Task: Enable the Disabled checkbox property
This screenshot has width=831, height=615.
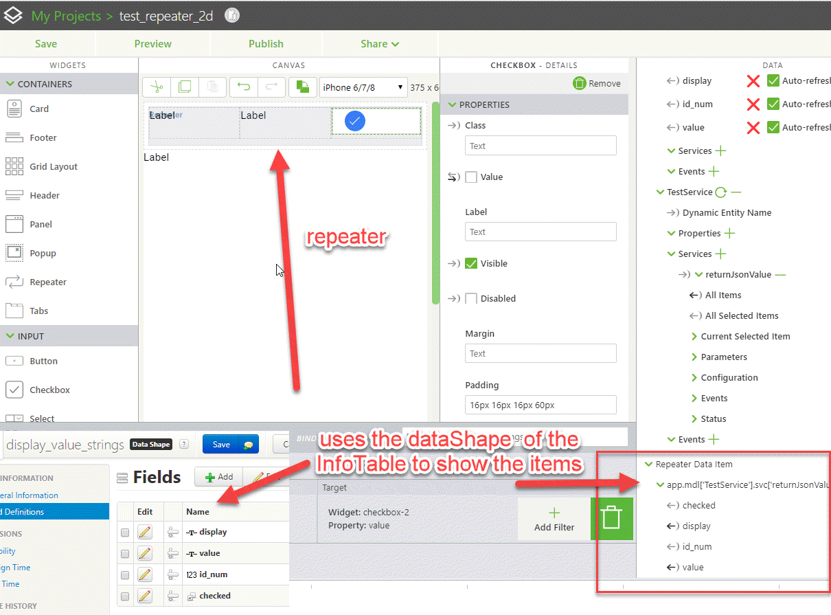Action: (470, 298)
